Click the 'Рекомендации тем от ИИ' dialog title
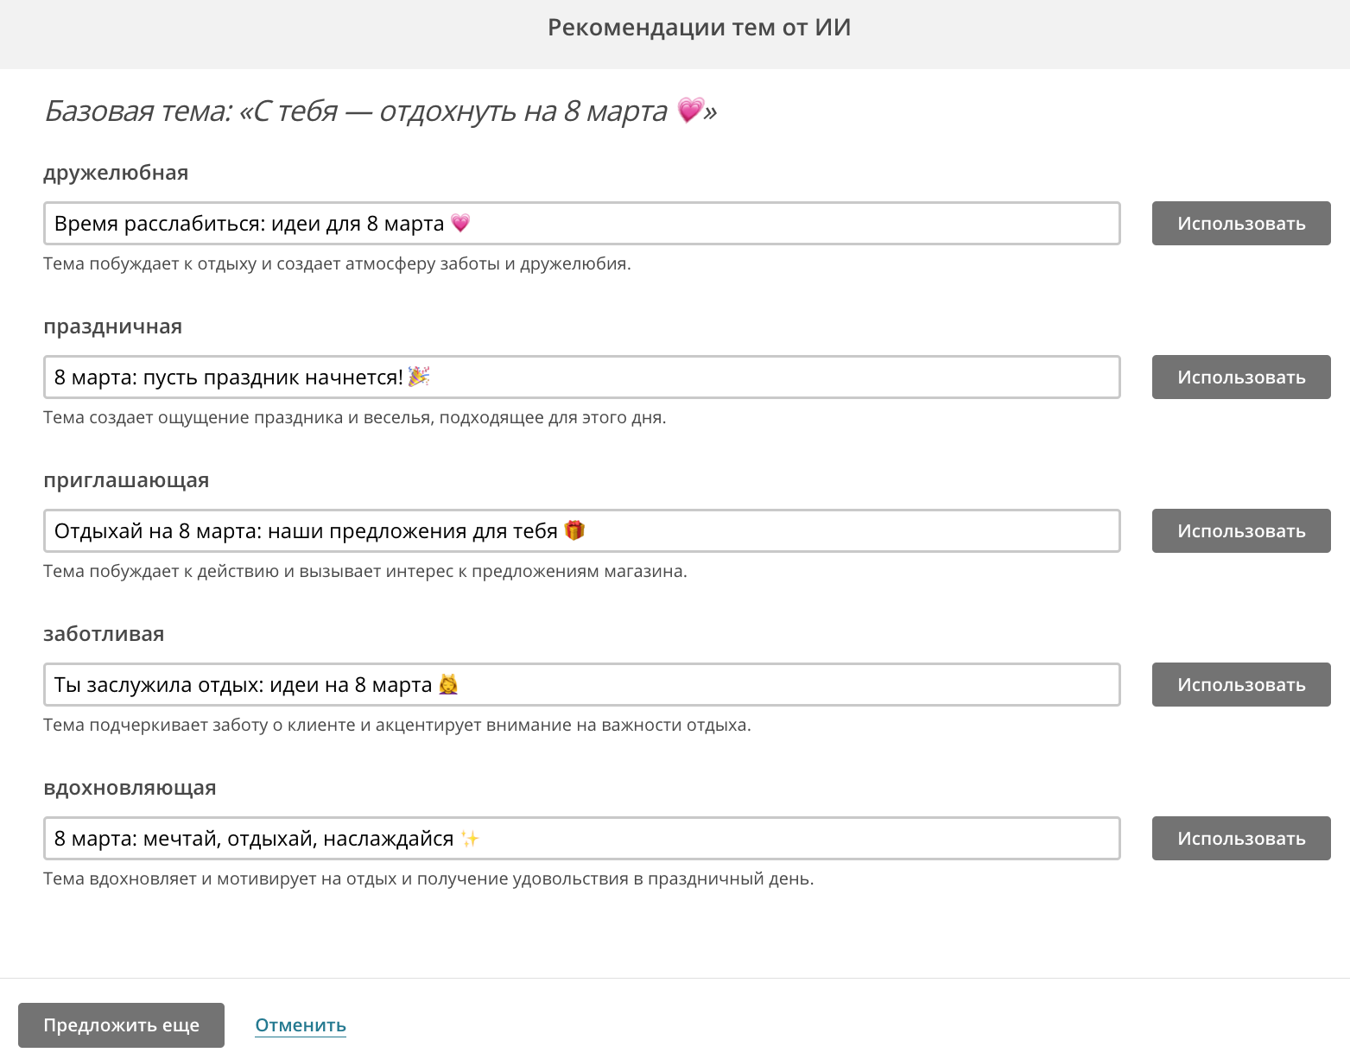 (700, 28)
